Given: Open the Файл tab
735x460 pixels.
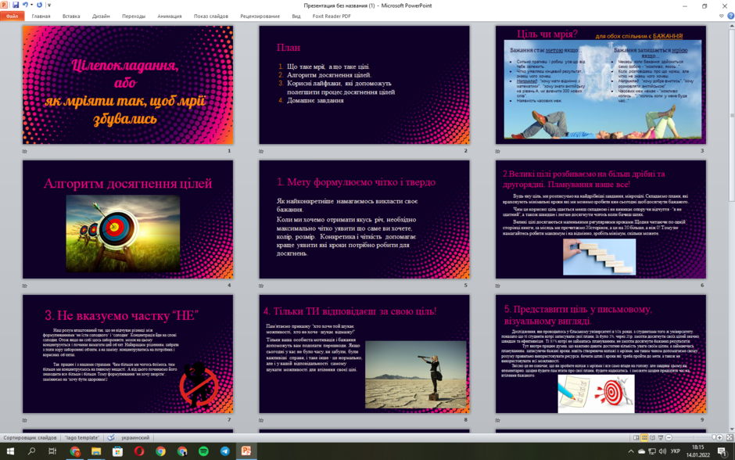Looking at the screenshot, I should tap(12, 16).
